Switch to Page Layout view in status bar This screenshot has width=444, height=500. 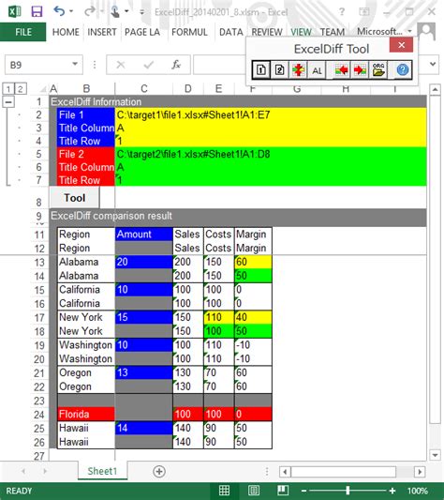coord(254,491)
